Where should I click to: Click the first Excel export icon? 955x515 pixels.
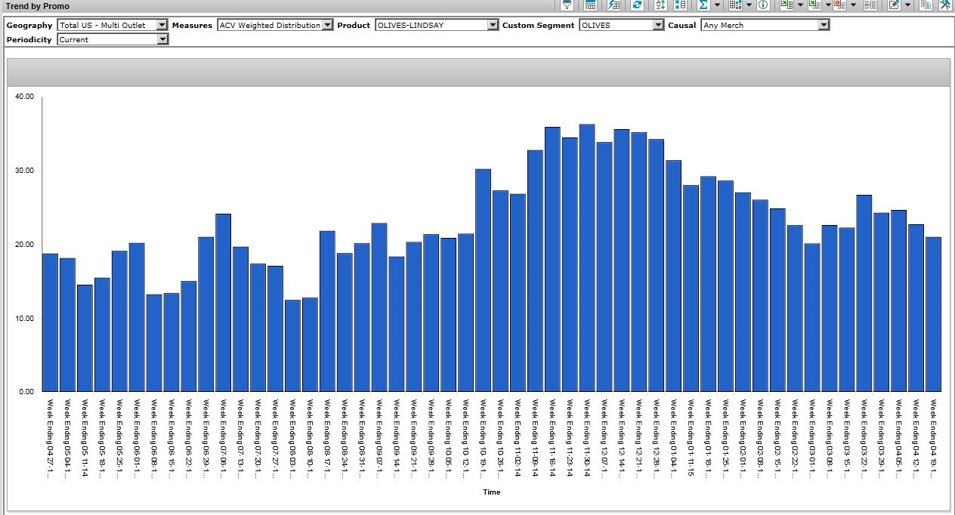coord(787,5)
